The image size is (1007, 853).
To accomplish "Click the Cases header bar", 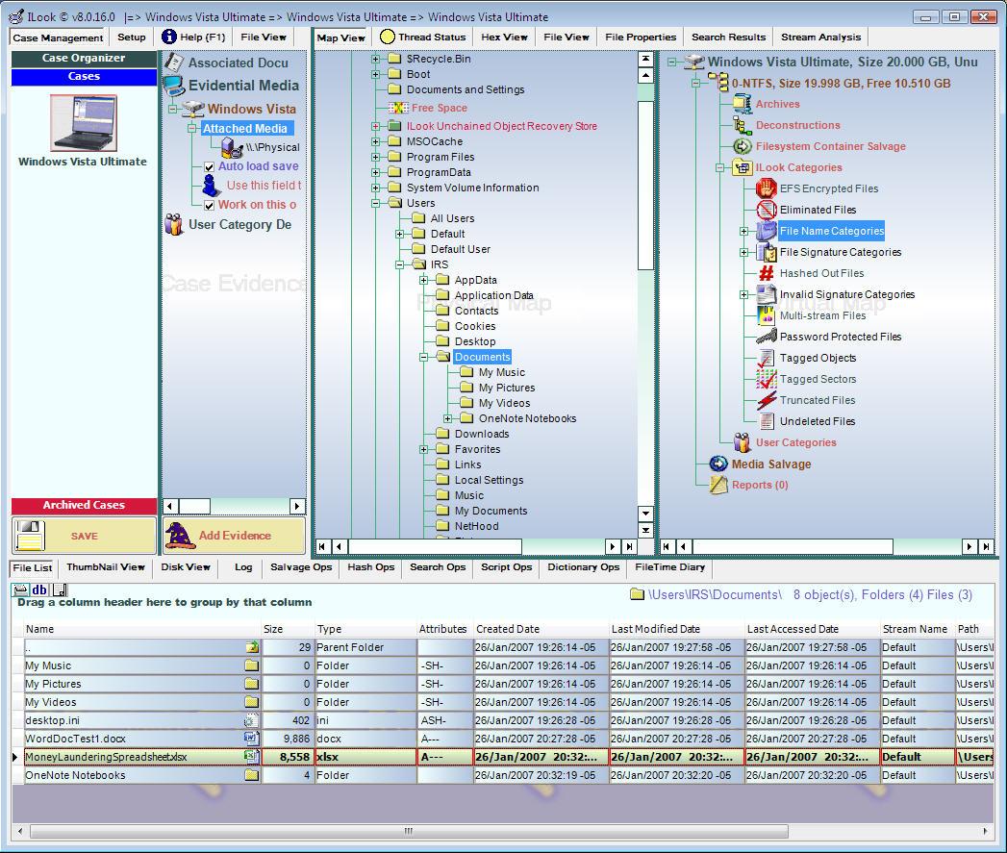I will click(84, 76).
